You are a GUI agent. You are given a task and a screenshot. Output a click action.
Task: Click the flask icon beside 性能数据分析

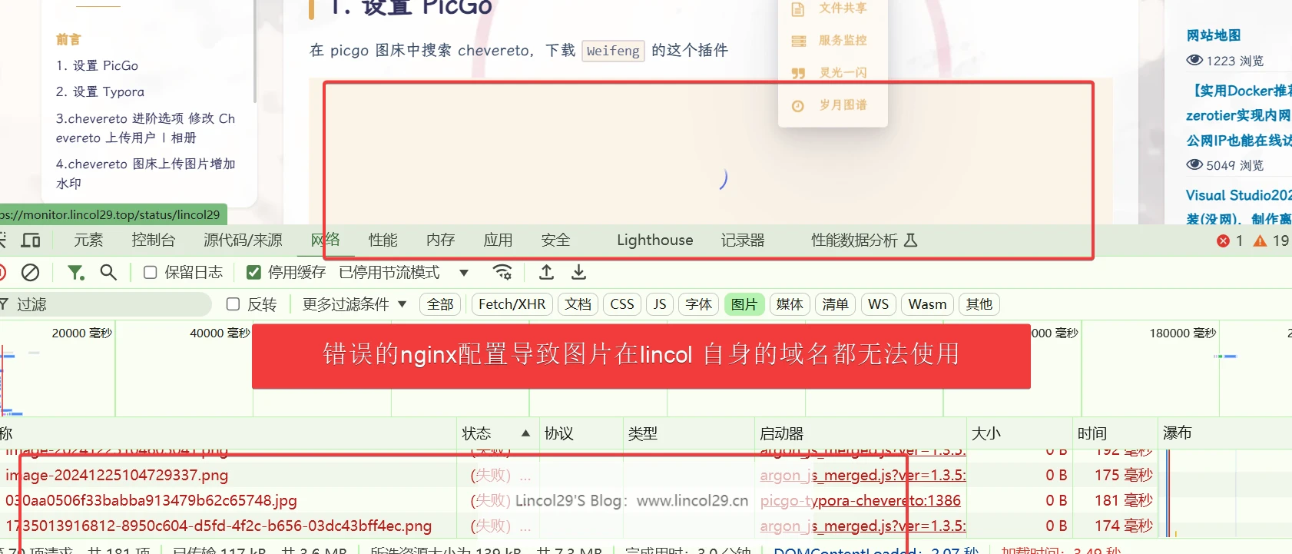click(x=910, y=241)
